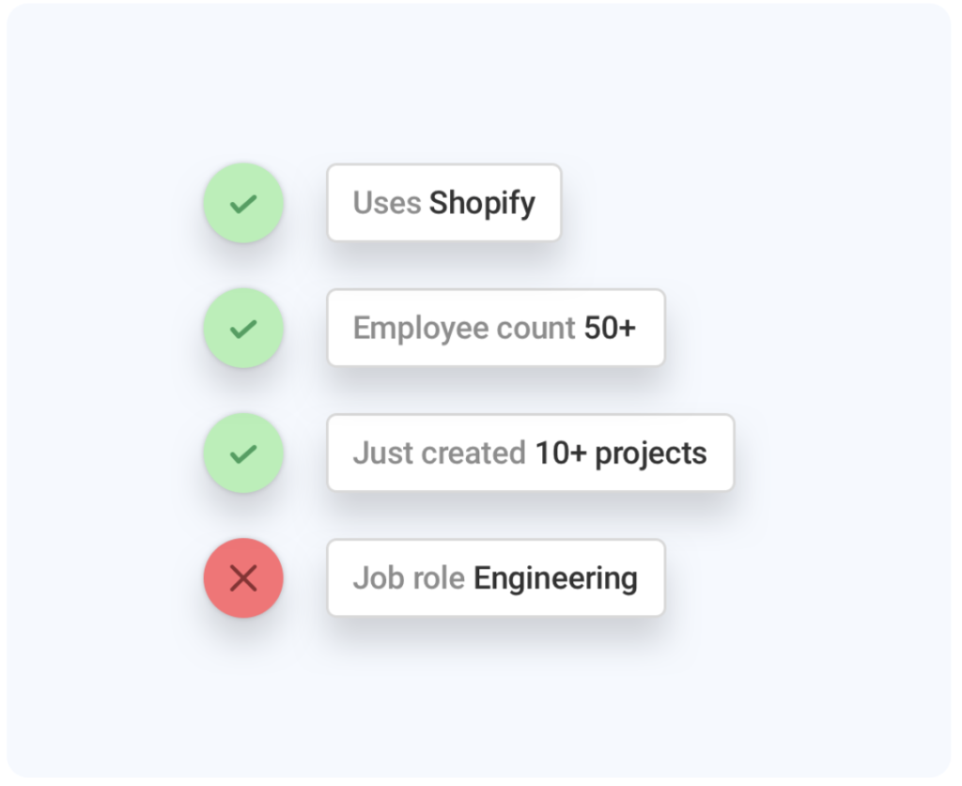The image size is (962, 786).
Task: Click the gray Employee label word
Action: (x=421, y=330)
